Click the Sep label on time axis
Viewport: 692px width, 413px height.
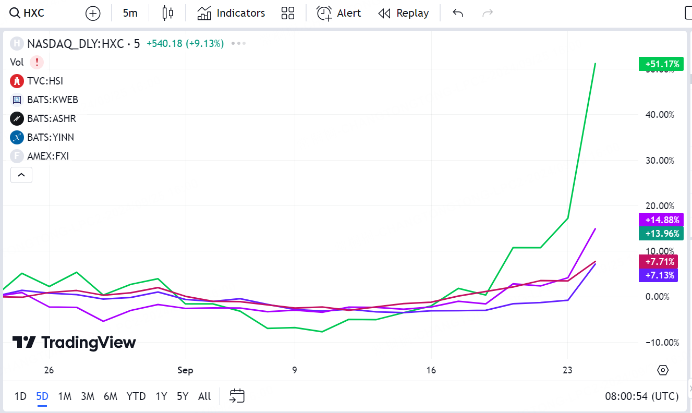pyautogui.click(x=185, y=370)
